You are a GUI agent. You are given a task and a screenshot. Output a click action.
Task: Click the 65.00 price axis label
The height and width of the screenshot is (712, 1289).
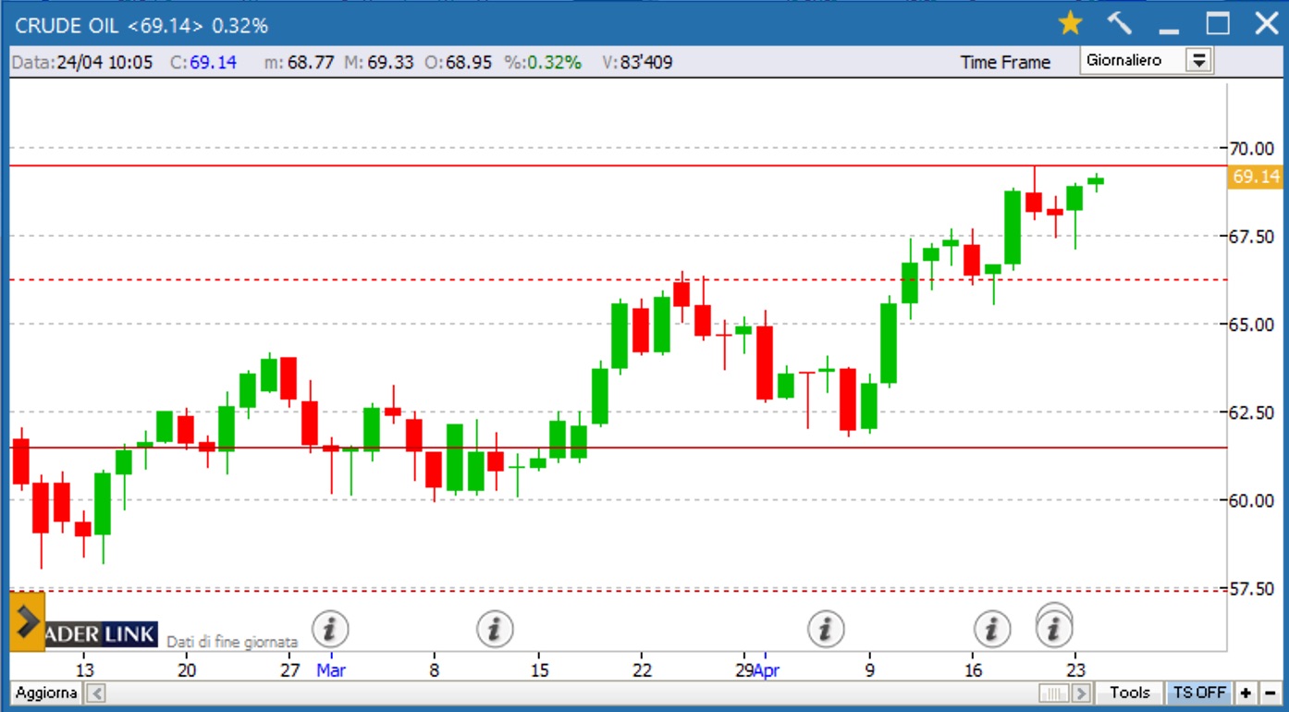point(1250,324)
